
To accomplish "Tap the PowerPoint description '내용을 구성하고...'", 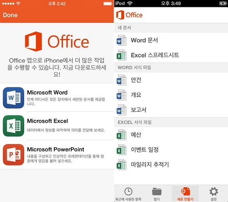I will click(x=66, y=159).
